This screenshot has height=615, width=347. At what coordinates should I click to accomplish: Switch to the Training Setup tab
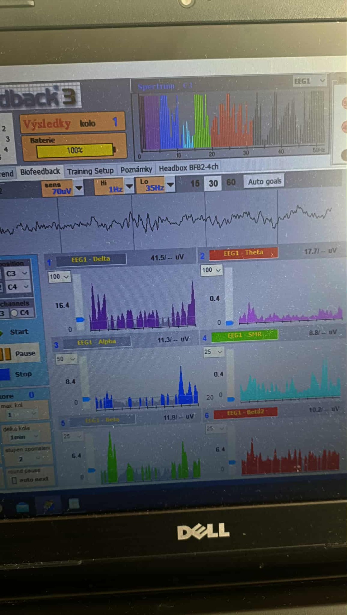90,171
